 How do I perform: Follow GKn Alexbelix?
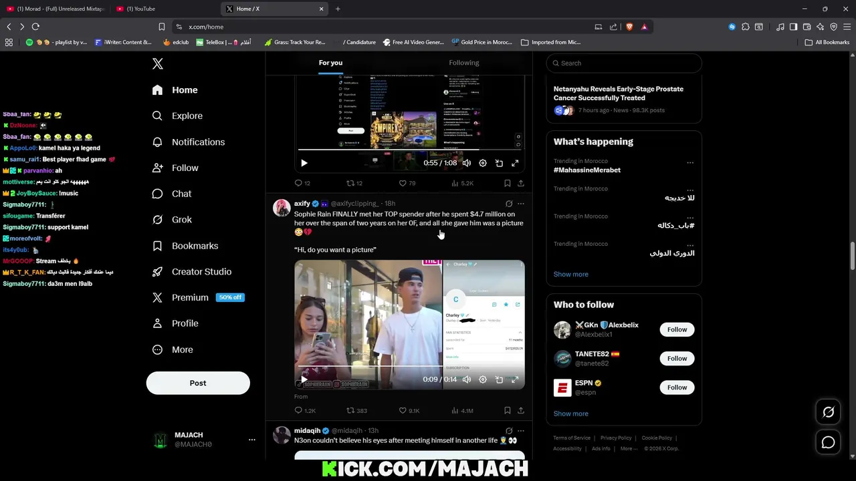point(677,329)
